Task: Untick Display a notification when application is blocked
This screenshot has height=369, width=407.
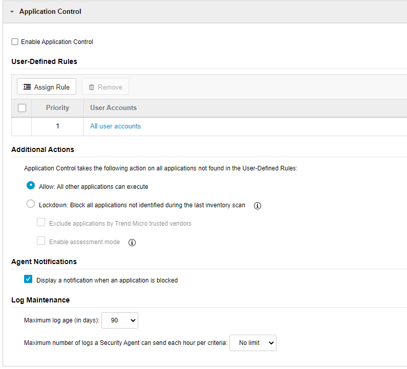Action: (x=28, y=279)
